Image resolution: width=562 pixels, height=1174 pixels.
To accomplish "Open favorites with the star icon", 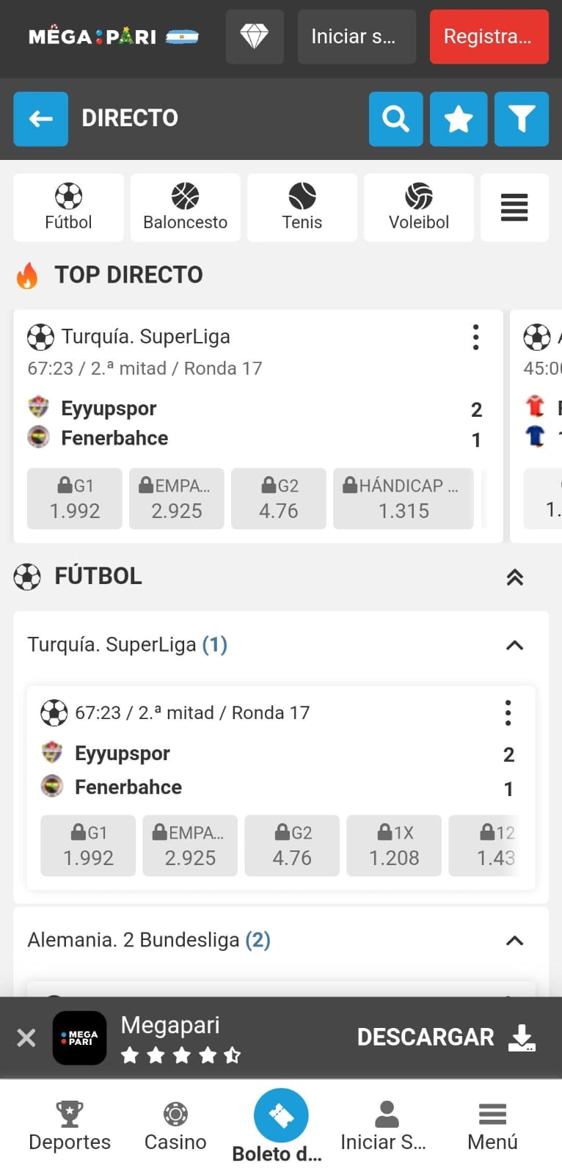I will 459,119.
